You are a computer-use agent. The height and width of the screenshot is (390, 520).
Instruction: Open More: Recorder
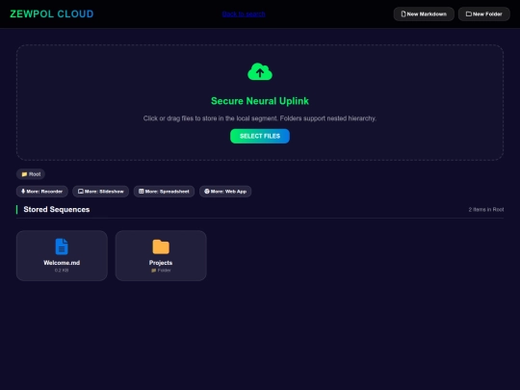tap(42, 192)
